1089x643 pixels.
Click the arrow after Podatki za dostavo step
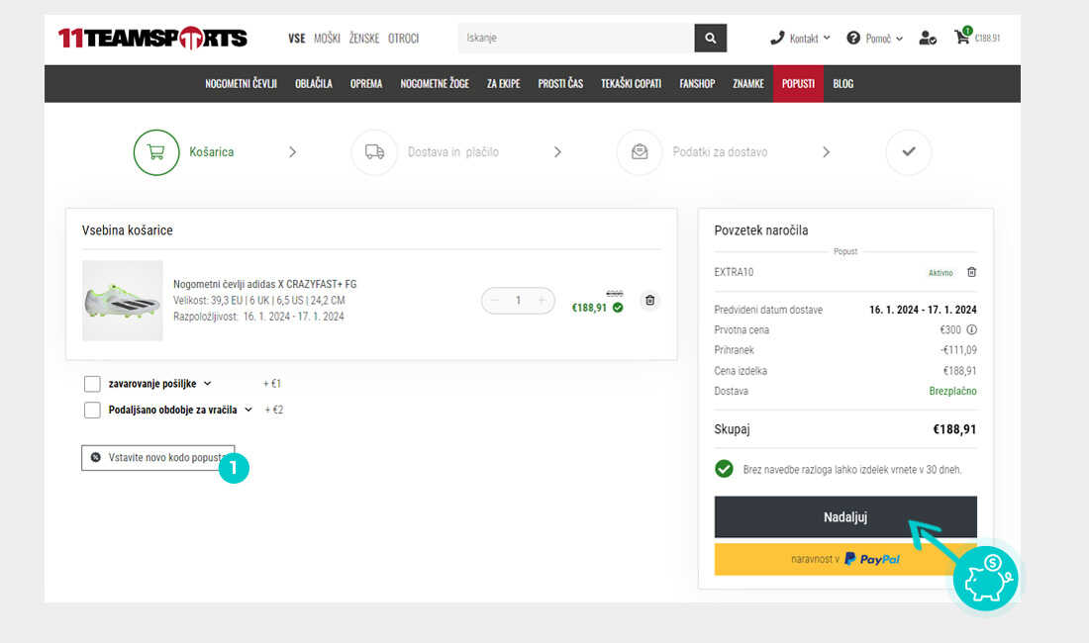[x=826, y=152]
